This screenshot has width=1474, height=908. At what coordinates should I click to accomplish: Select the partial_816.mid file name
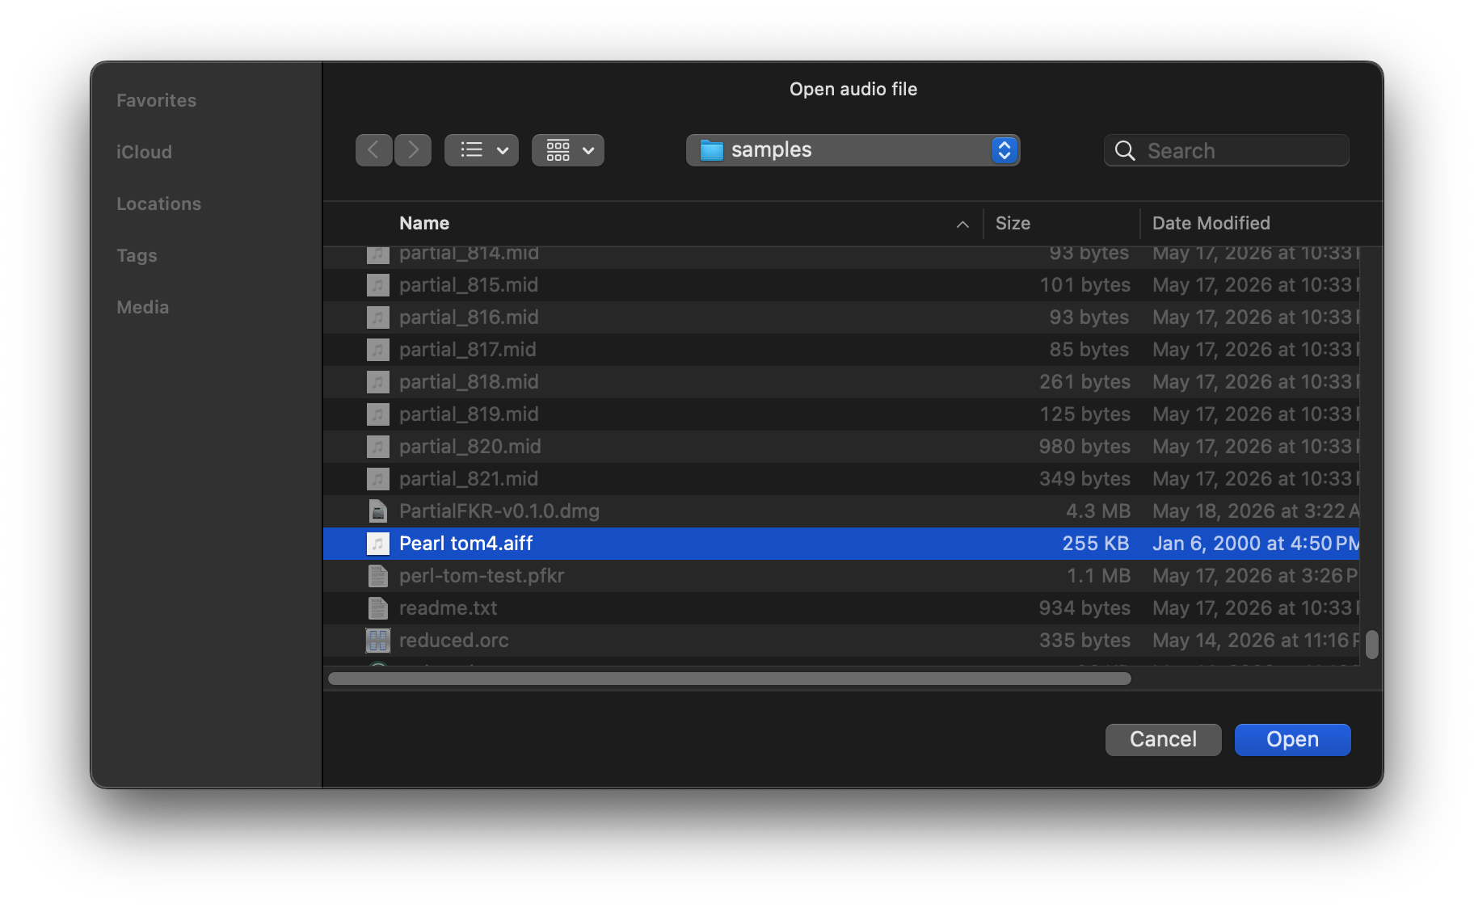click(469, 317)
